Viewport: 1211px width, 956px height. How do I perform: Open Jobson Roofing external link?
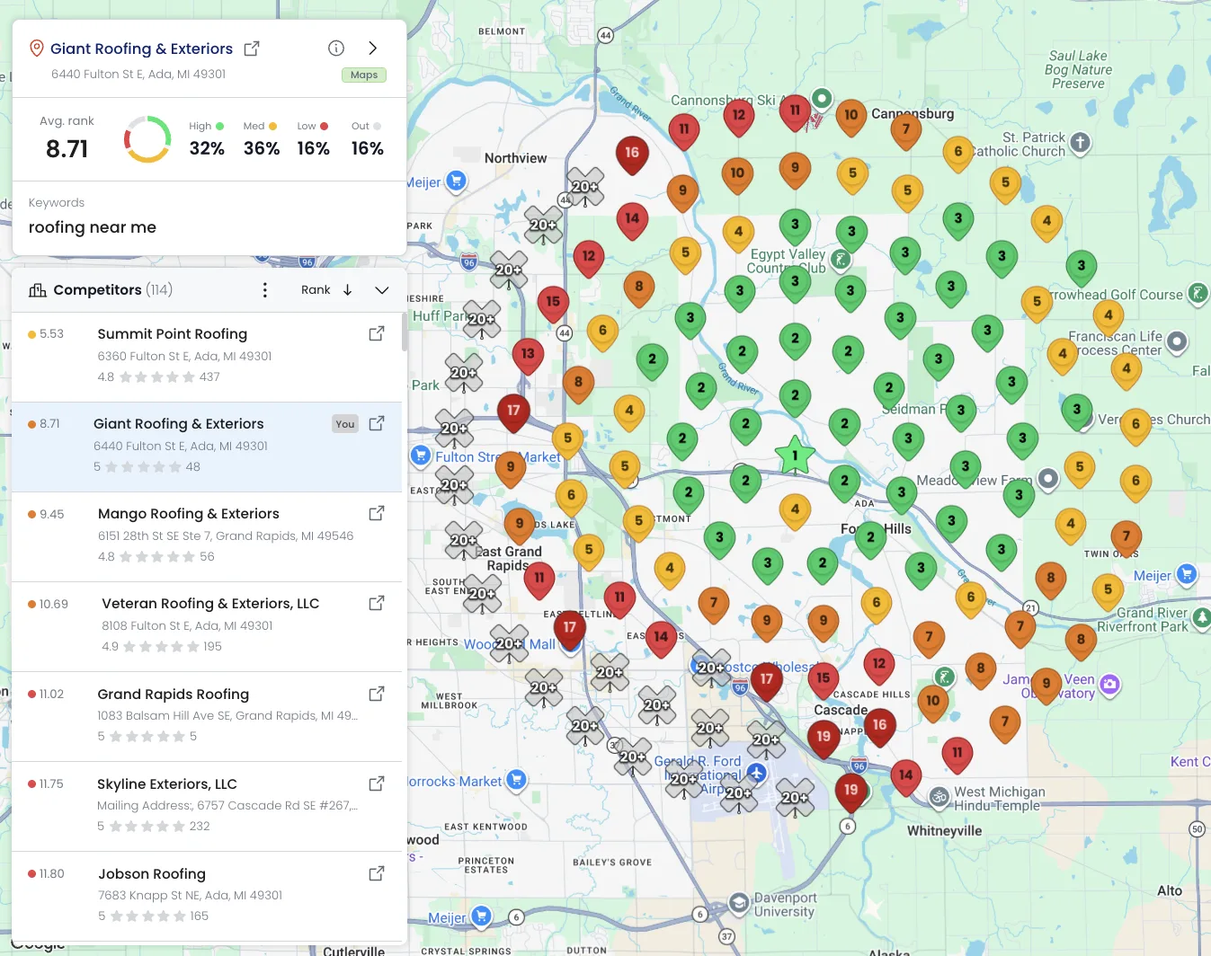click(x=377, y=873)
